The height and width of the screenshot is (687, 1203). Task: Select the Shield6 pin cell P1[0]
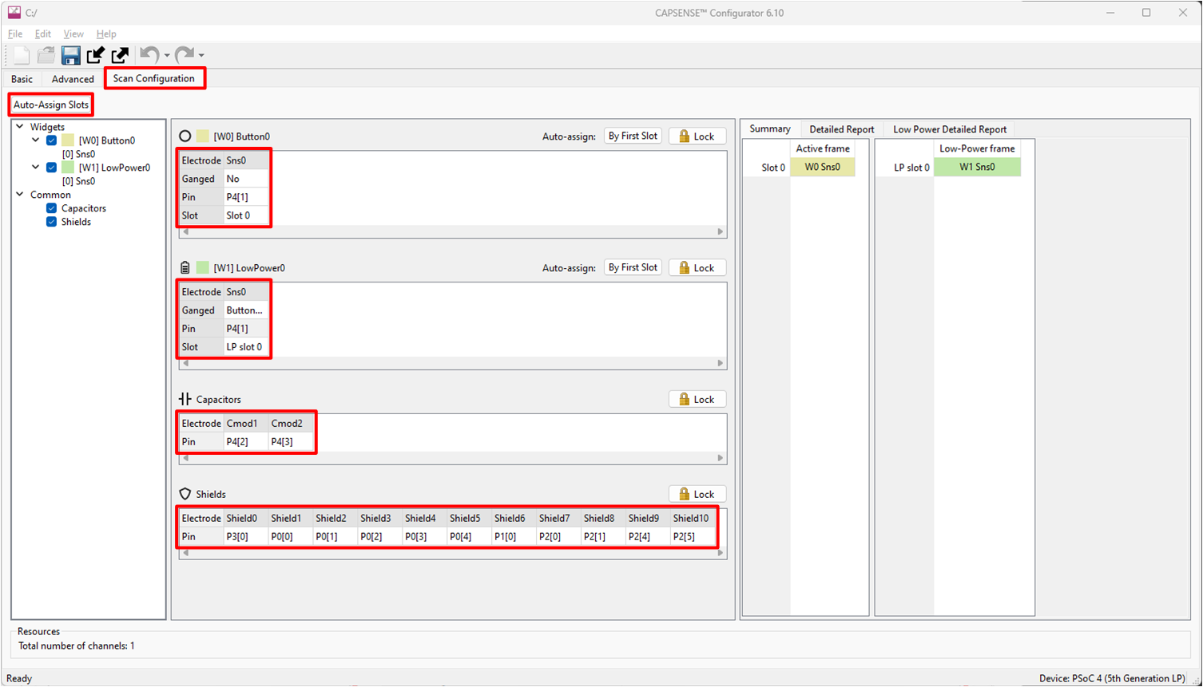pos(514,537)
